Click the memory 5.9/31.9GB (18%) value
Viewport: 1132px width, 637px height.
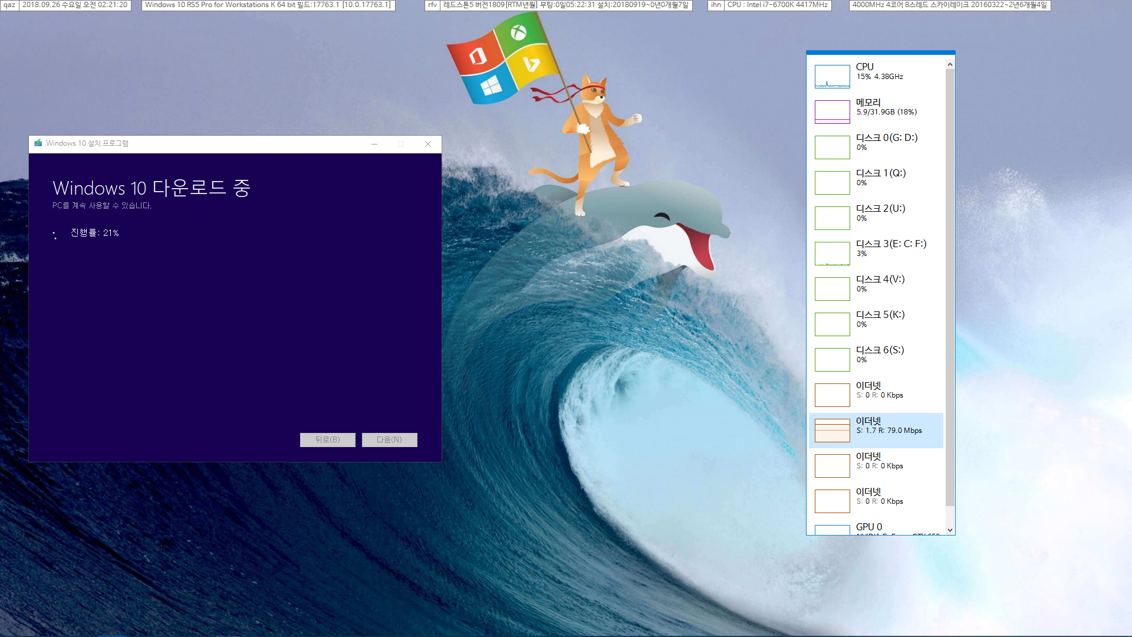[887, 112]
